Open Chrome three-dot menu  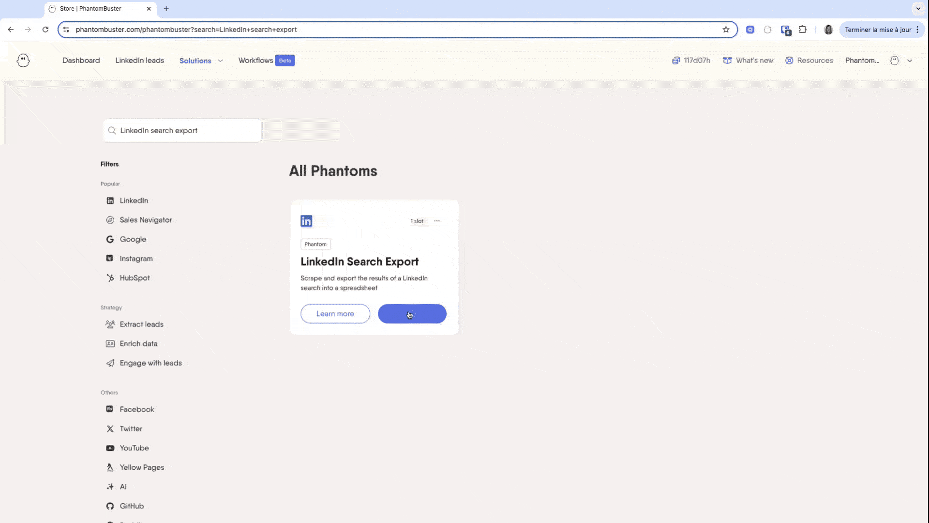pos(917,30)
